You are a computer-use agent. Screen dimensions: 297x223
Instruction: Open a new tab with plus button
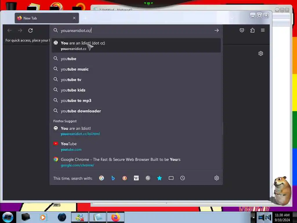(85, 18)
